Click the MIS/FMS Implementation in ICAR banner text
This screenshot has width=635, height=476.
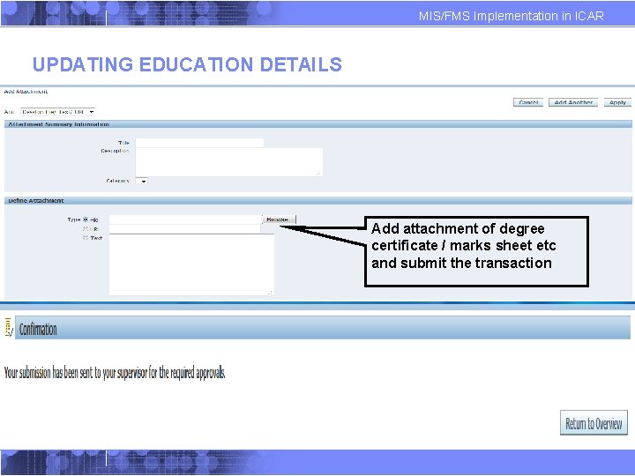(x=511, y=16)
